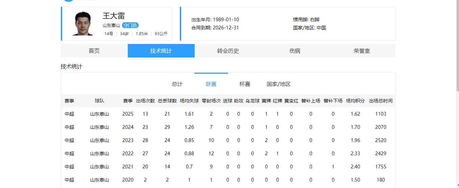The width and height of the screenshot is (459, 188).
Task: Show 总计 statistics
Action: coord(177,84)
